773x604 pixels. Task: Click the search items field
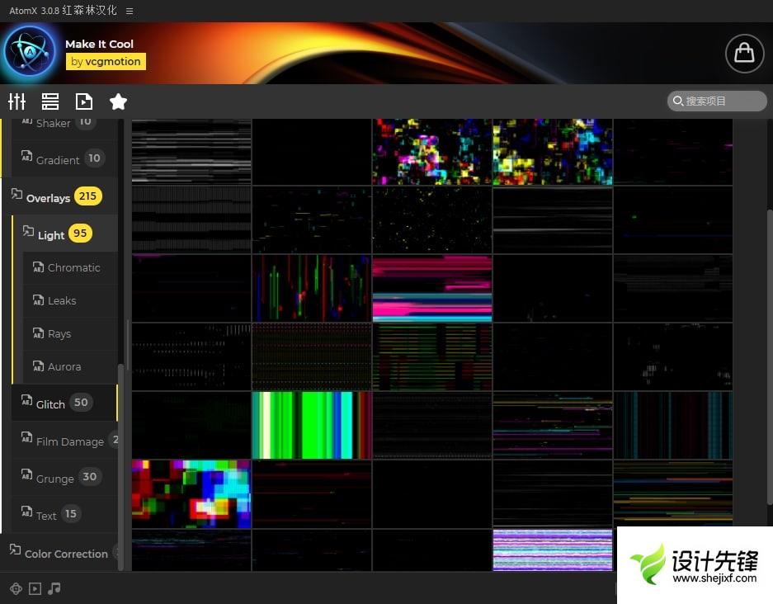click(716, 101)
